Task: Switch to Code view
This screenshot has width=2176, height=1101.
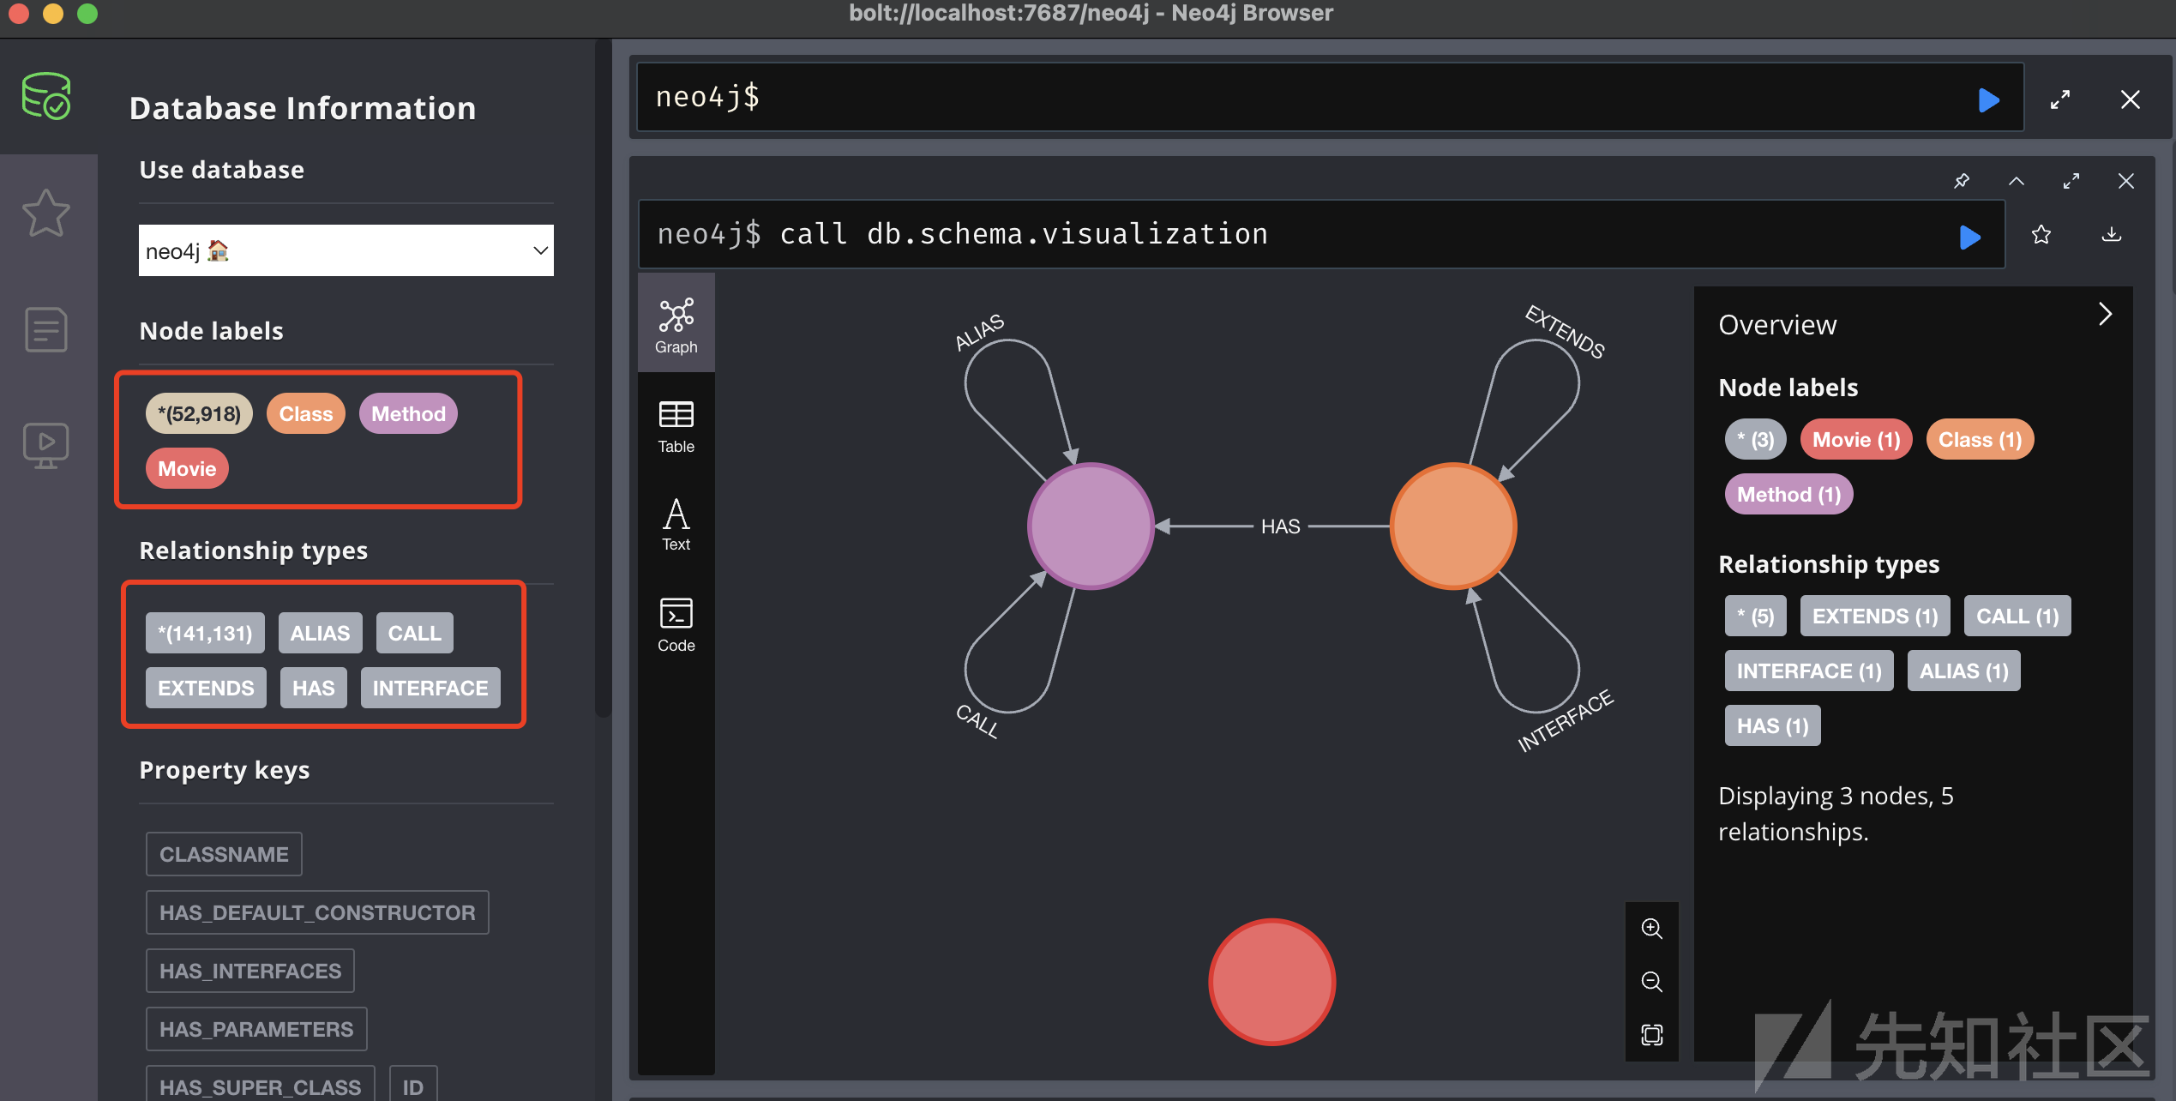Action: click(676, 624)
